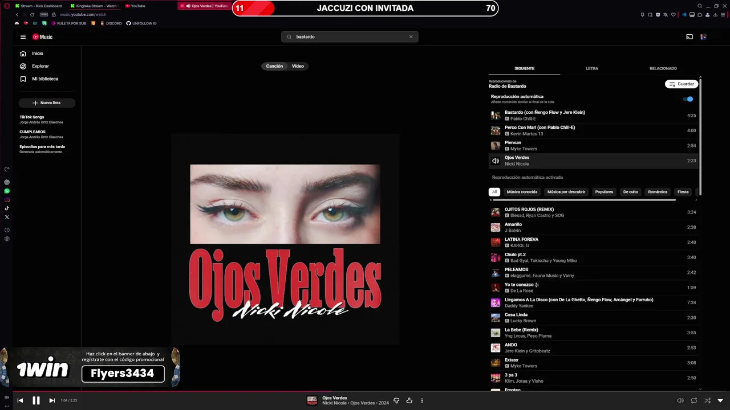The width and height of the screenshot is (730, 410).
Task: Filter by Romántica chip
Action: [x=658, y=192]
